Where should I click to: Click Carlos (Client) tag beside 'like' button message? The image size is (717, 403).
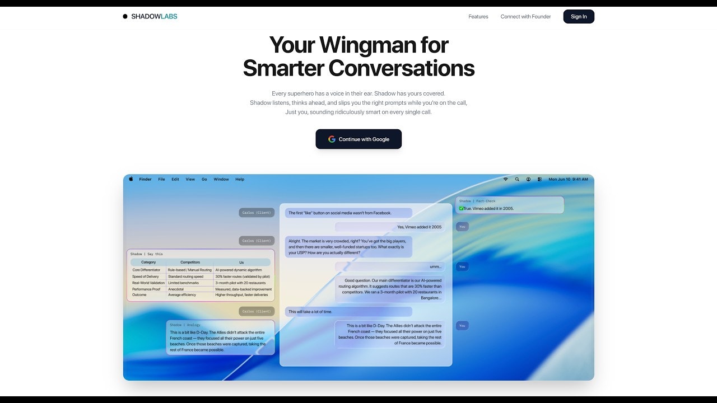pos(257,213)
